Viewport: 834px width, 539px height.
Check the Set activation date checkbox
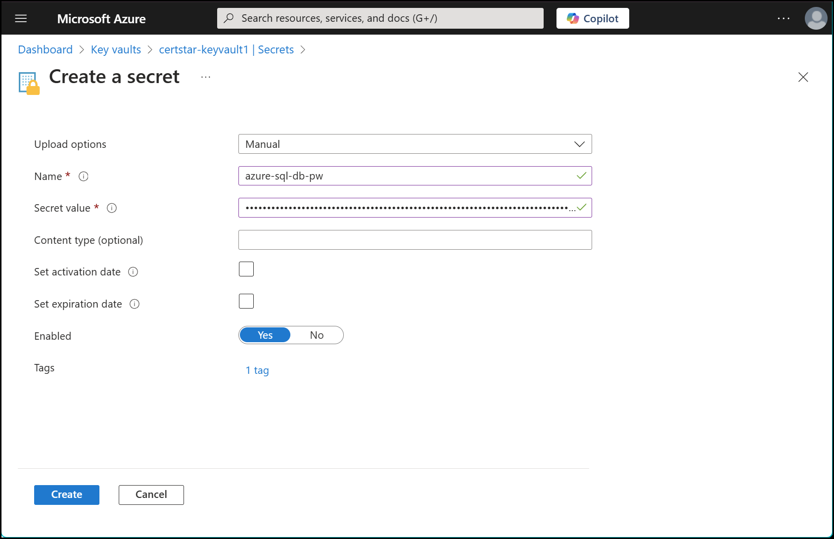pos(246,269)
